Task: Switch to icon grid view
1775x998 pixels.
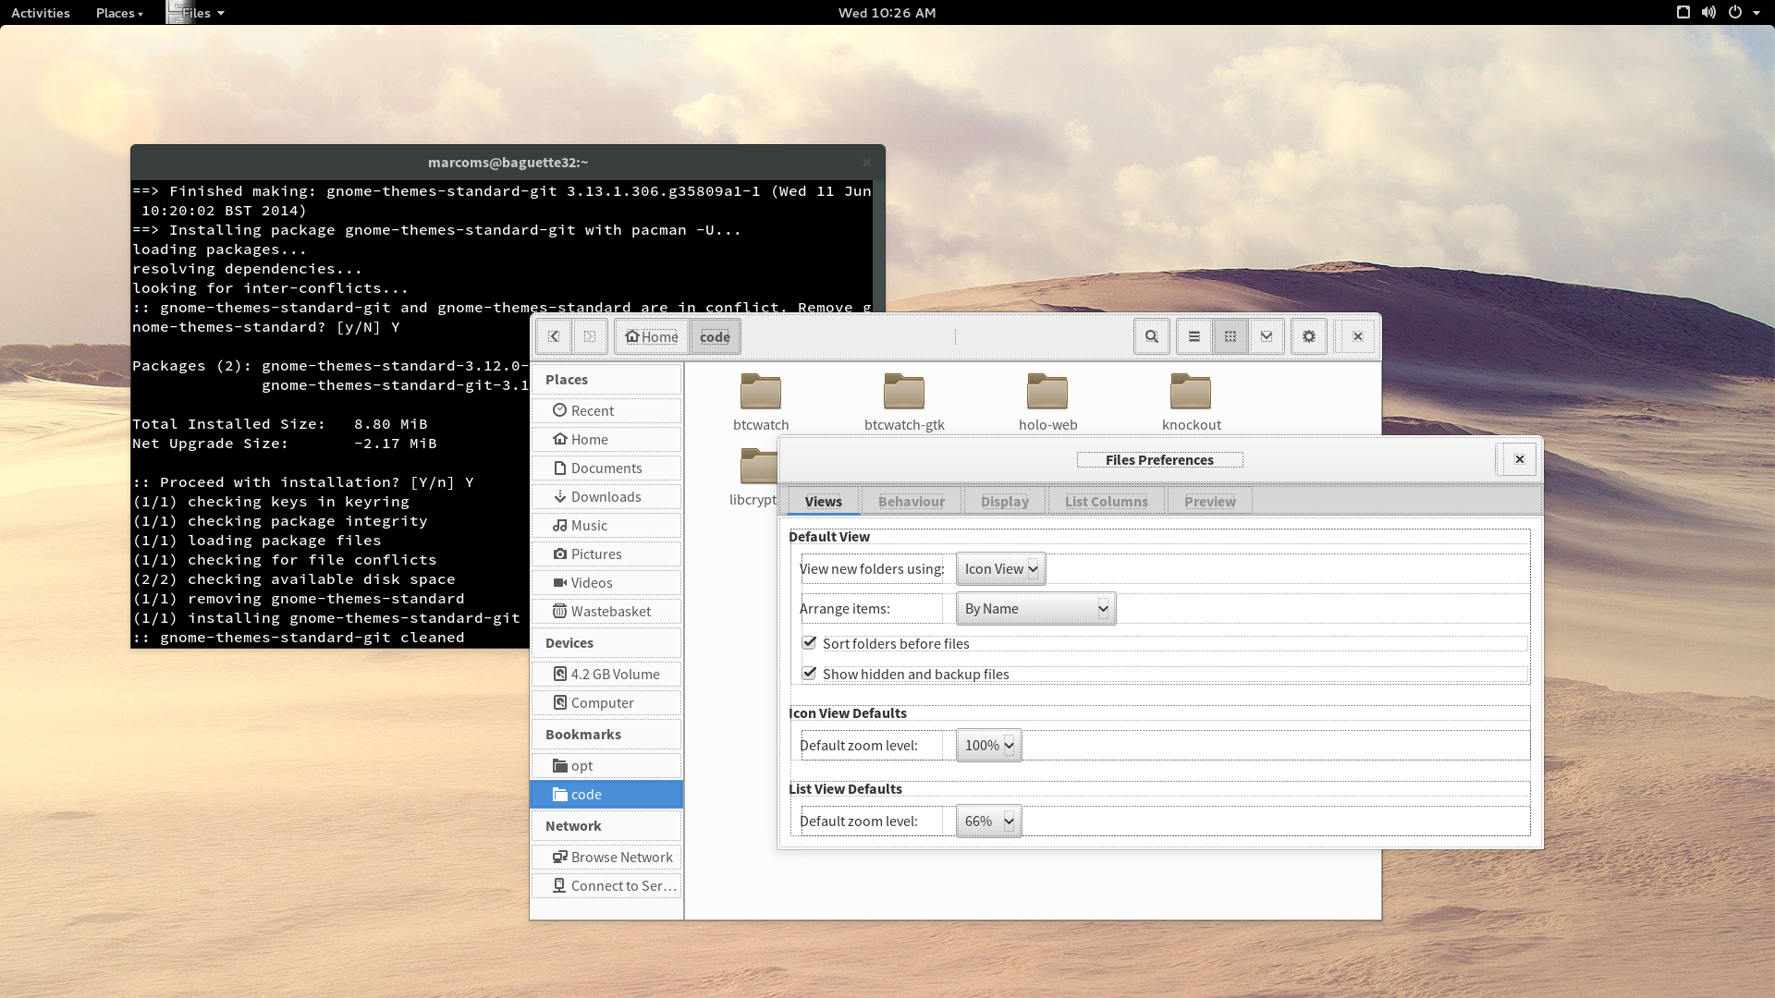Action: (1230, 336)
